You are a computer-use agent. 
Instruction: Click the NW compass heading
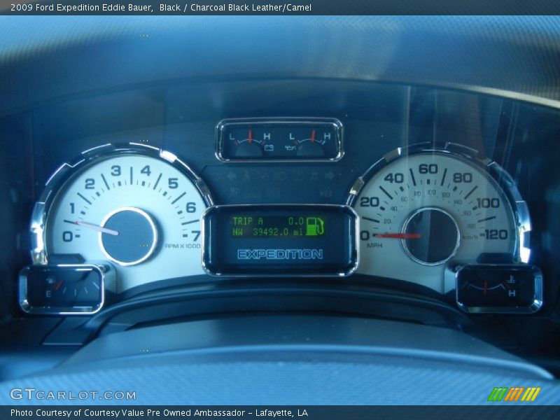[237, 232]
